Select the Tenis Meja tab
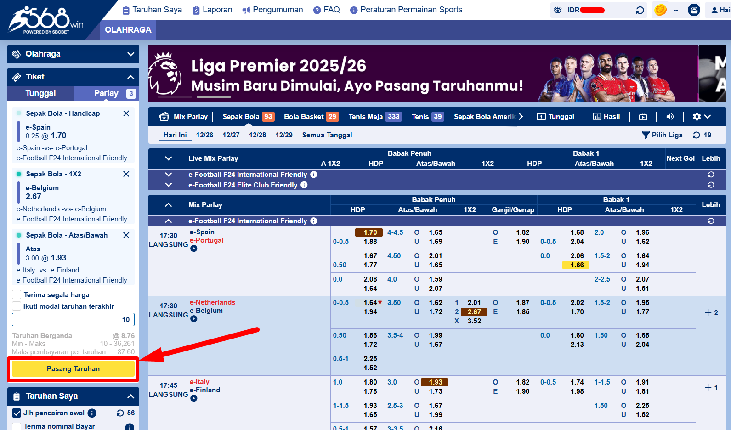 (375, 117)
